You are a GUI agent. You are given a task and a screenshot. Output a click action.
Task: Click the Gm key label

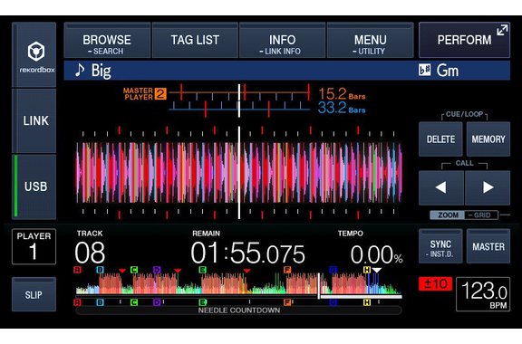(448, 71)
